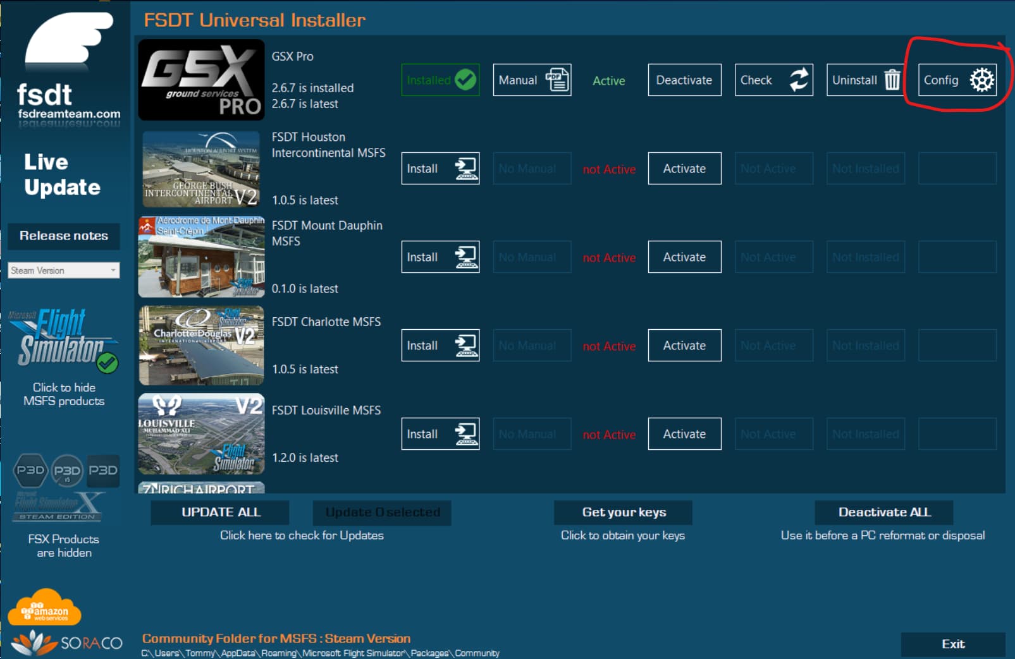Open Houston Intercontinental Airport thumbnail
Screen dimensions: 1015x659
click(201, 169)
